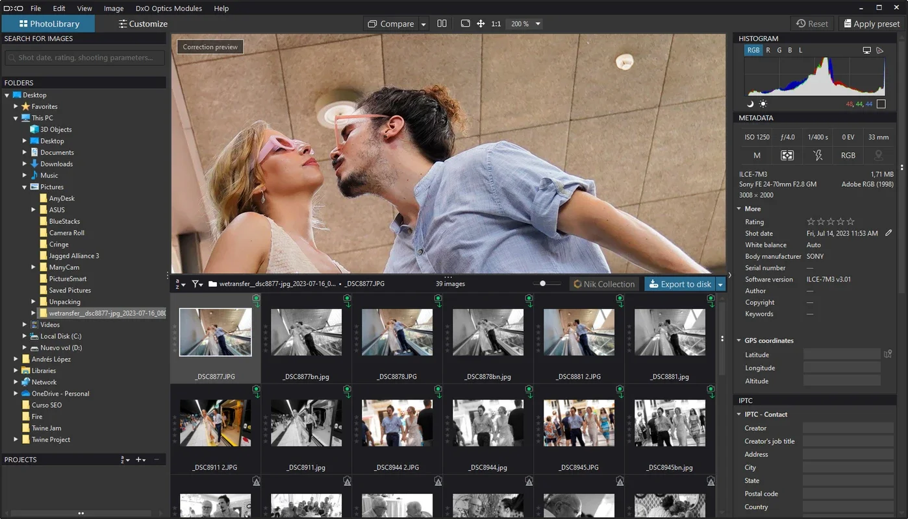Select the hand/move pan tool icon
The height and width of the screenshot is (519, 908).
click(x=481, y=23)
